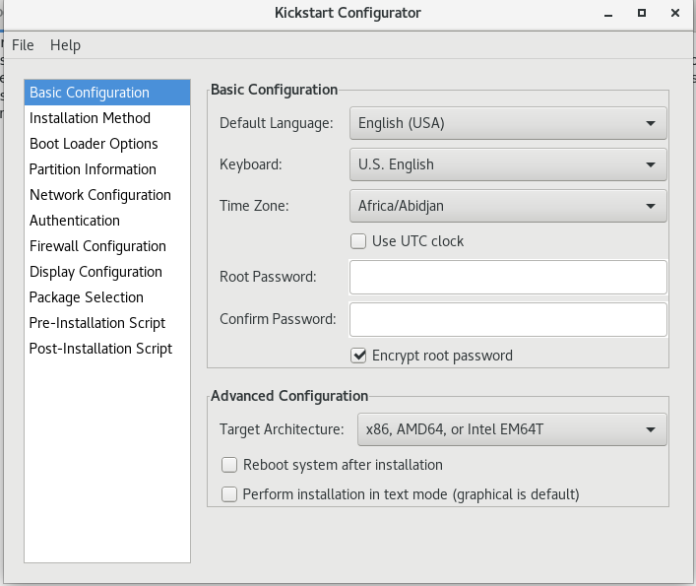Uncheck Encrypt root password
696x586 pixels.
pos(359,356)
